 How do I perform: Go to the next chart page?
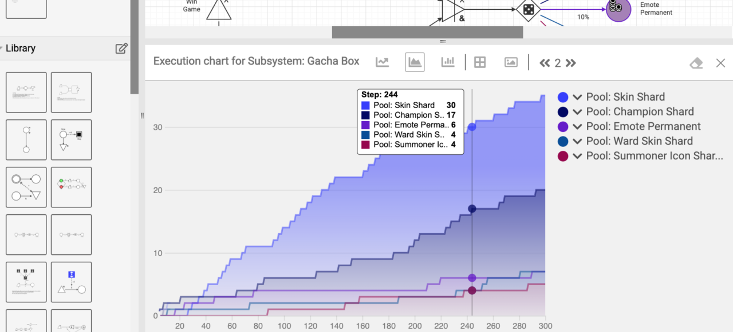tap(571, 63)
